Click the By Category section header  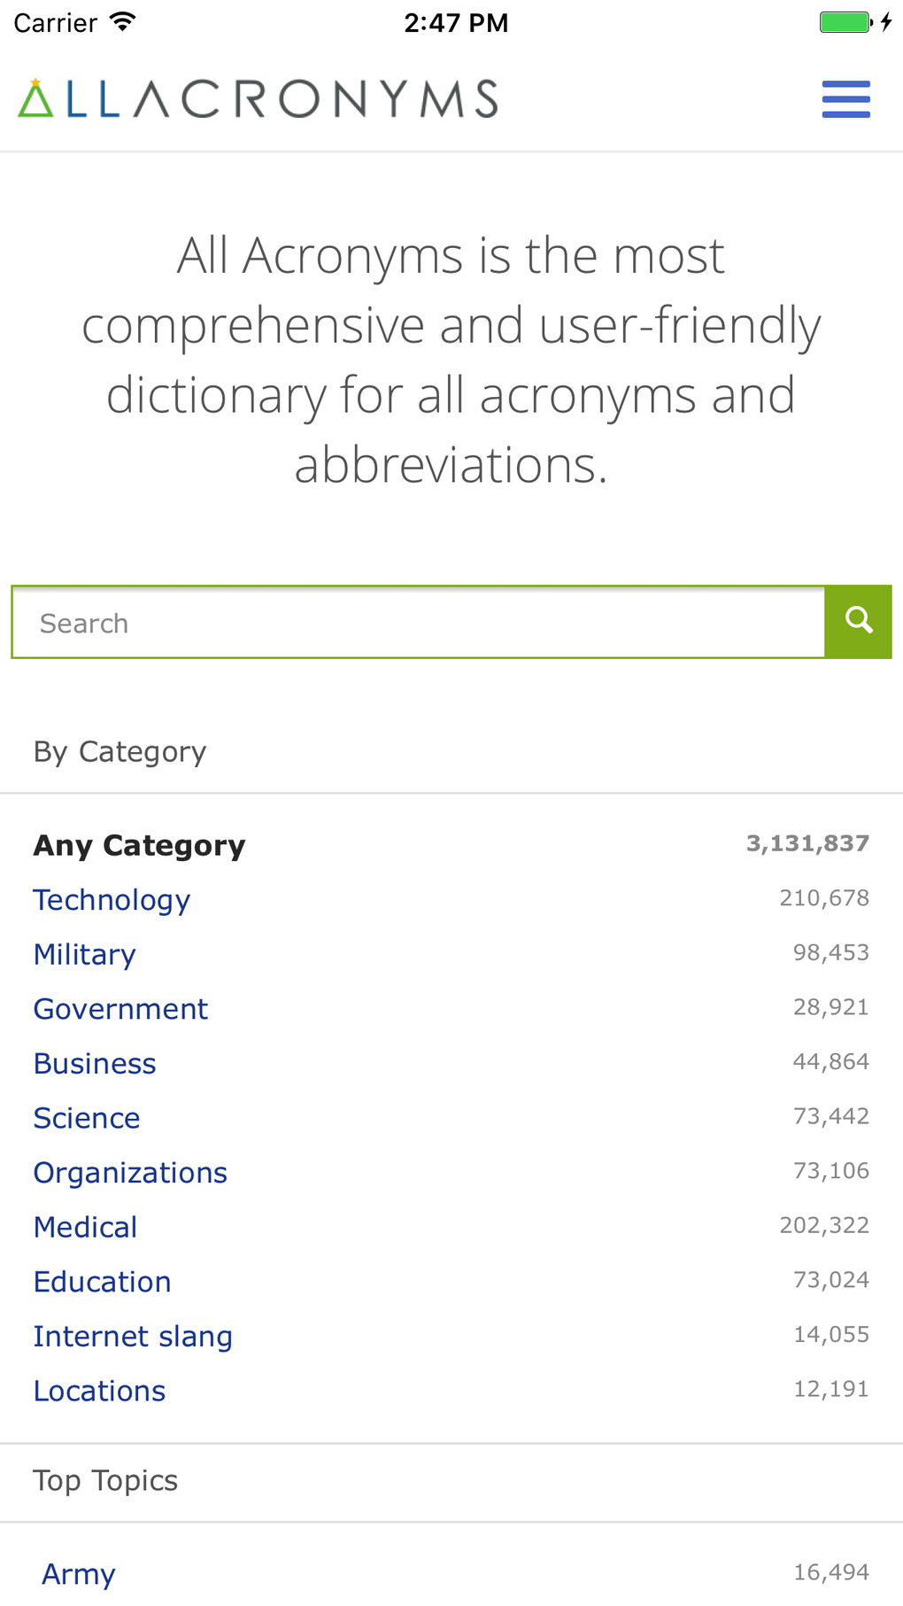coord(119,750)
